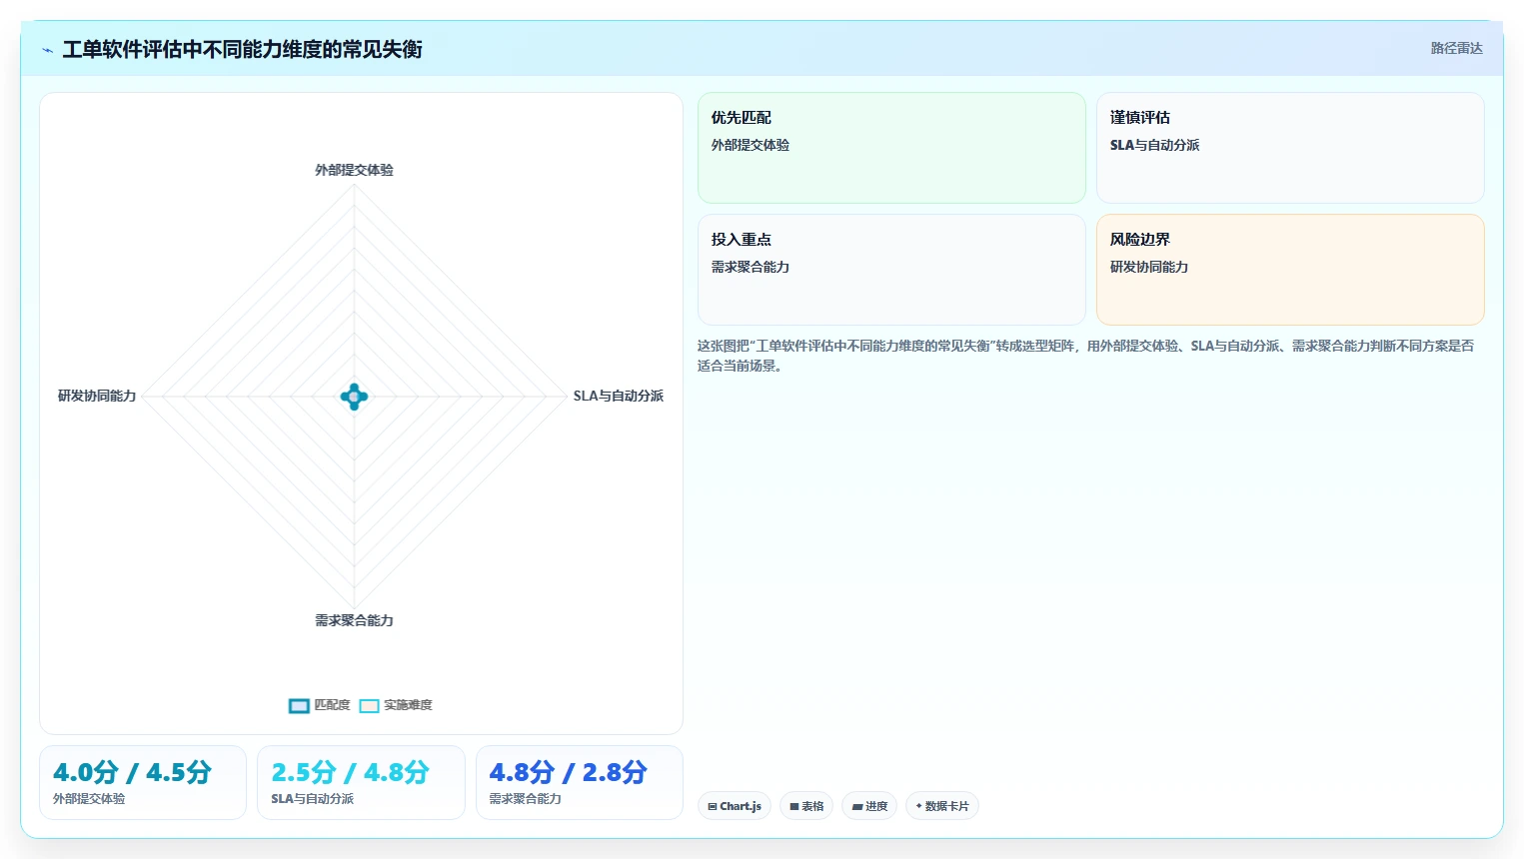
Task: Select the 4.8分 / 2.8分 score card
Action: [x=580, y=782]
